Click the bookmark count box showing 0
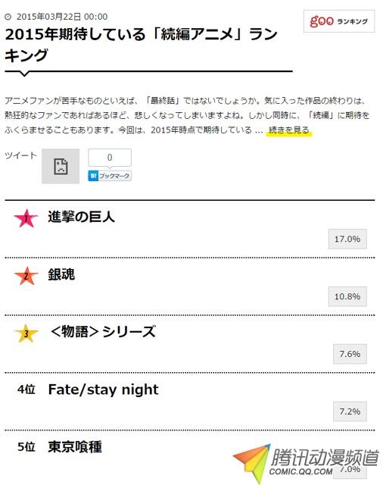 110,158
